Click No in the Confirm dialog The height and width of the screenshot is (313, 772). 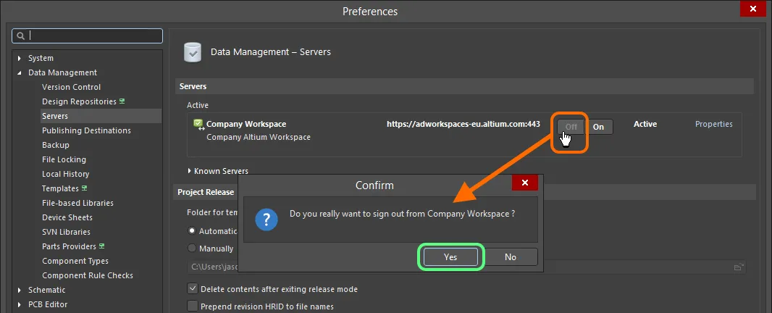pos(510,256)
